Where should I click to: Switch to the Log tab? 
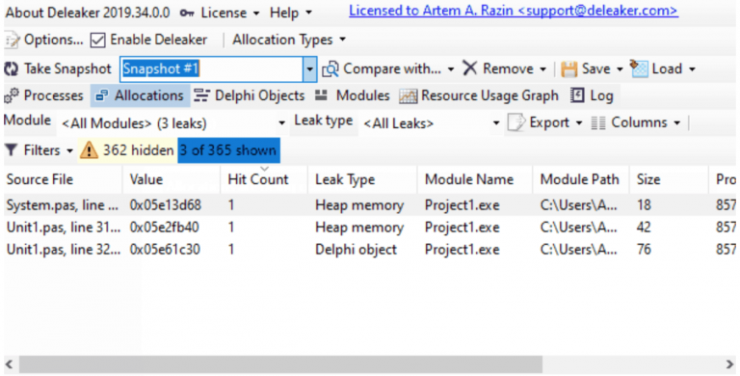click(x=592, y=95)
